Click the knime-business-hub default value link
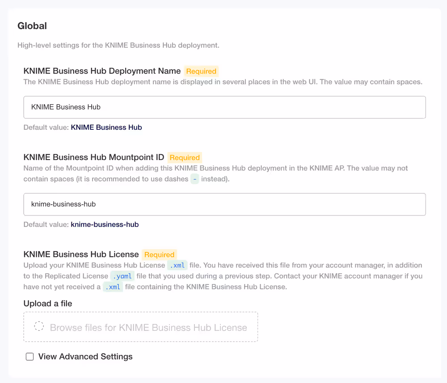447x383 pixels. [105, 224]
